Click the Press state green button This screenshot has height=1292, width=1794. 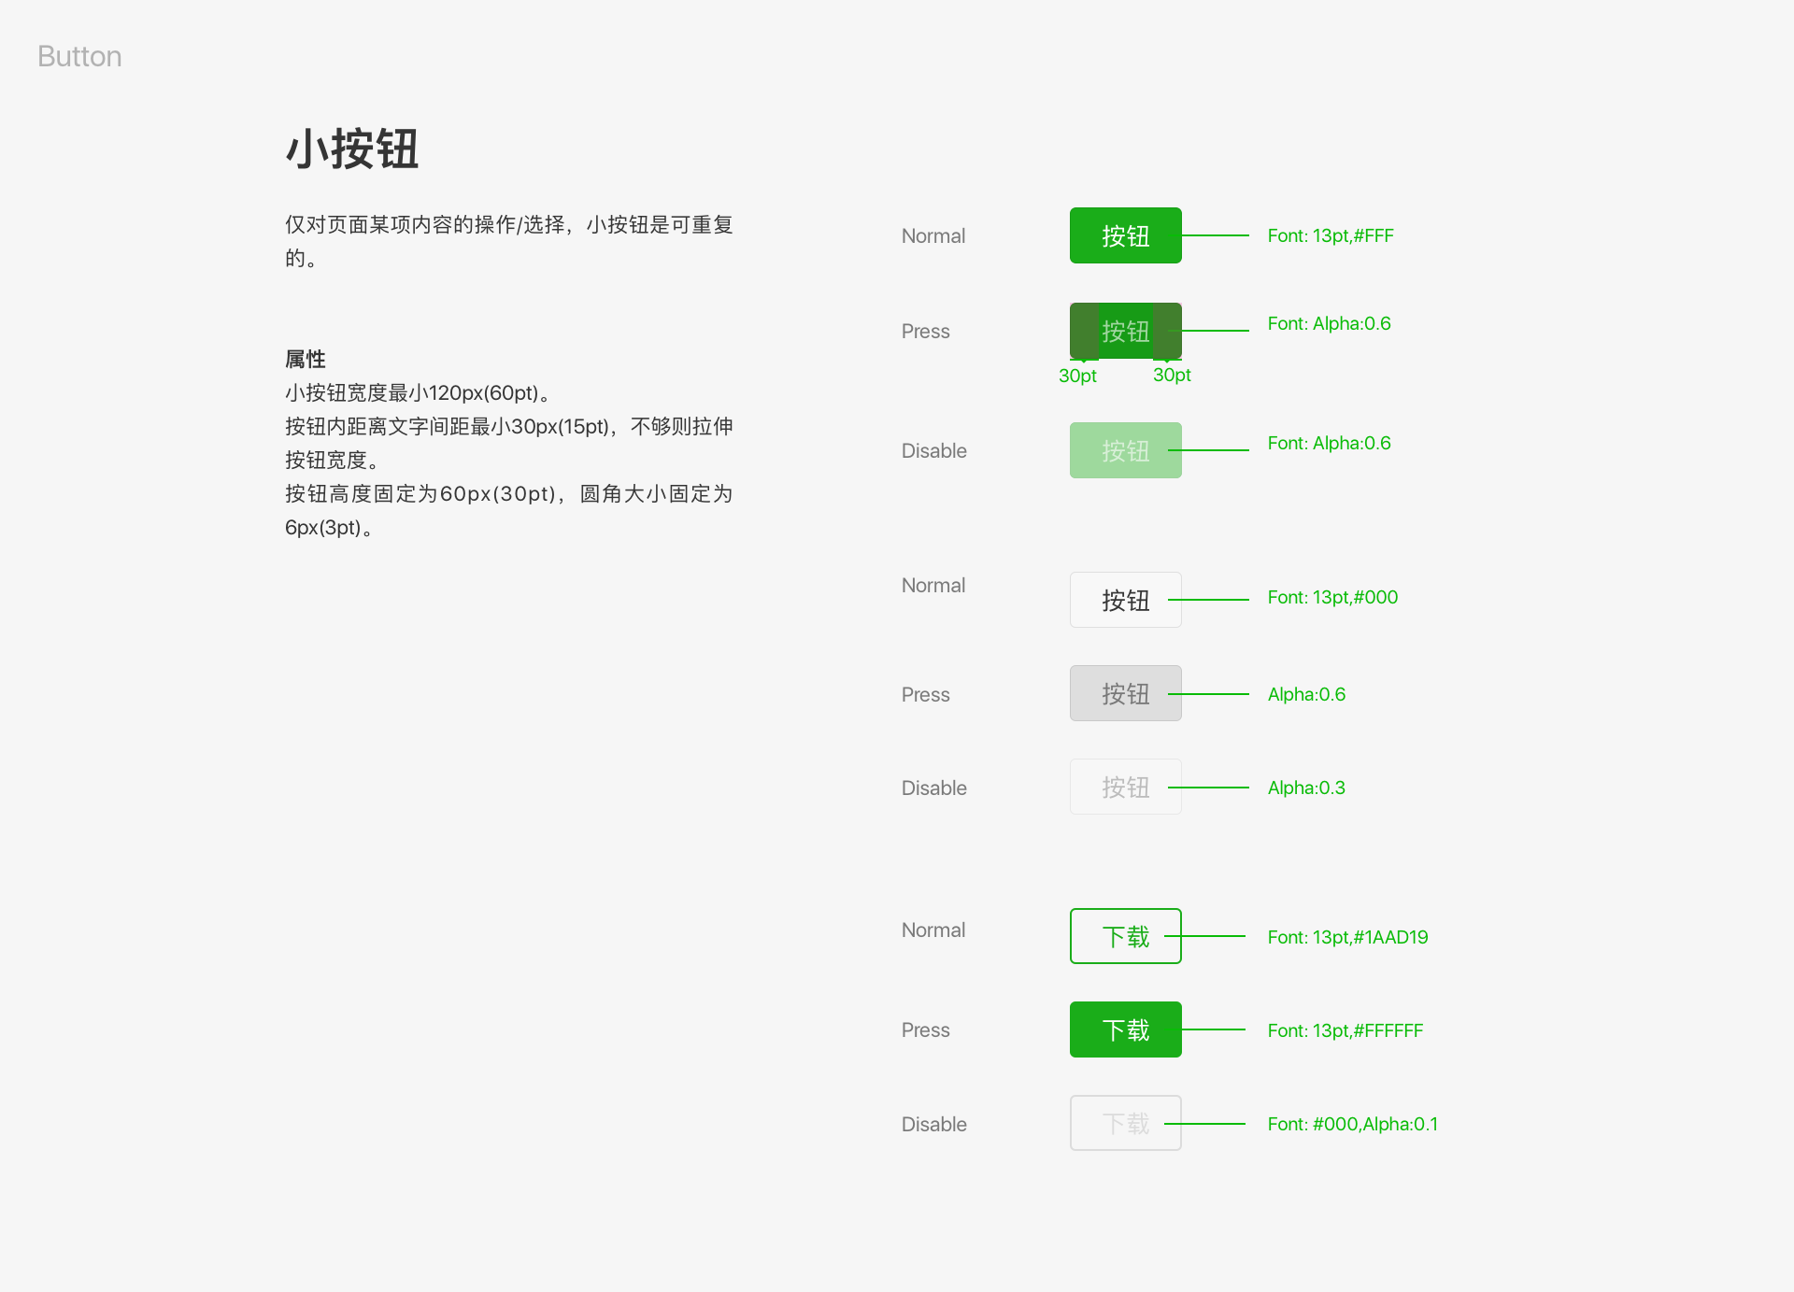click(1124, 330)
